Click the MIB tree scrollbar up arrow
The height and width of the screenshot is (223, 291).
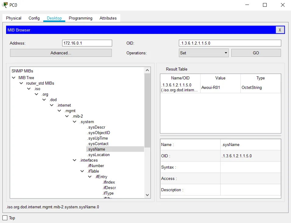147,70
